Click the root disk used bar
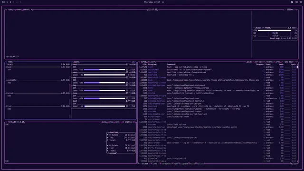This screenshot has height=171, width=304. pos(104,70)
